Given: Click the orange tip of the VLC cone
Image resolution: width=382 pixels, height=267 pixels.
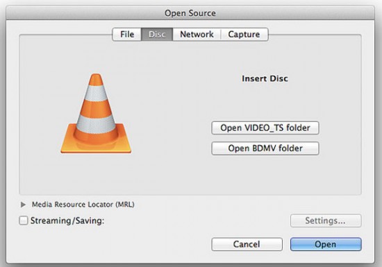Looking at the screenshot, I should click(x=96, y=80).
